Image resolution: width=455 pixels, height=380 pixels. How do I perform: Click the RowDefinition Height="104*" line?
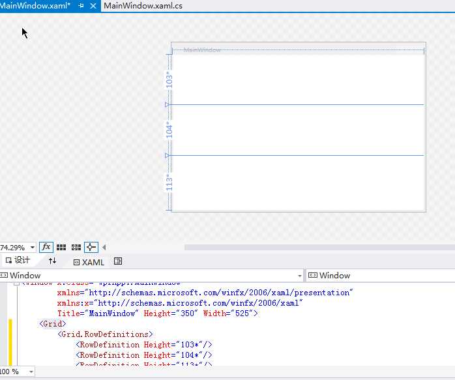coord(144,355)
